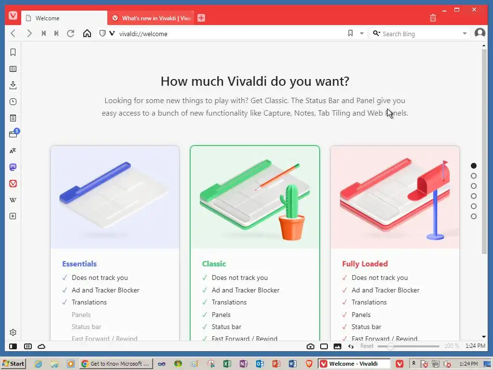Launch PowerPoint from the taskbar
The image size is (493, 370).
pos(276,364)
